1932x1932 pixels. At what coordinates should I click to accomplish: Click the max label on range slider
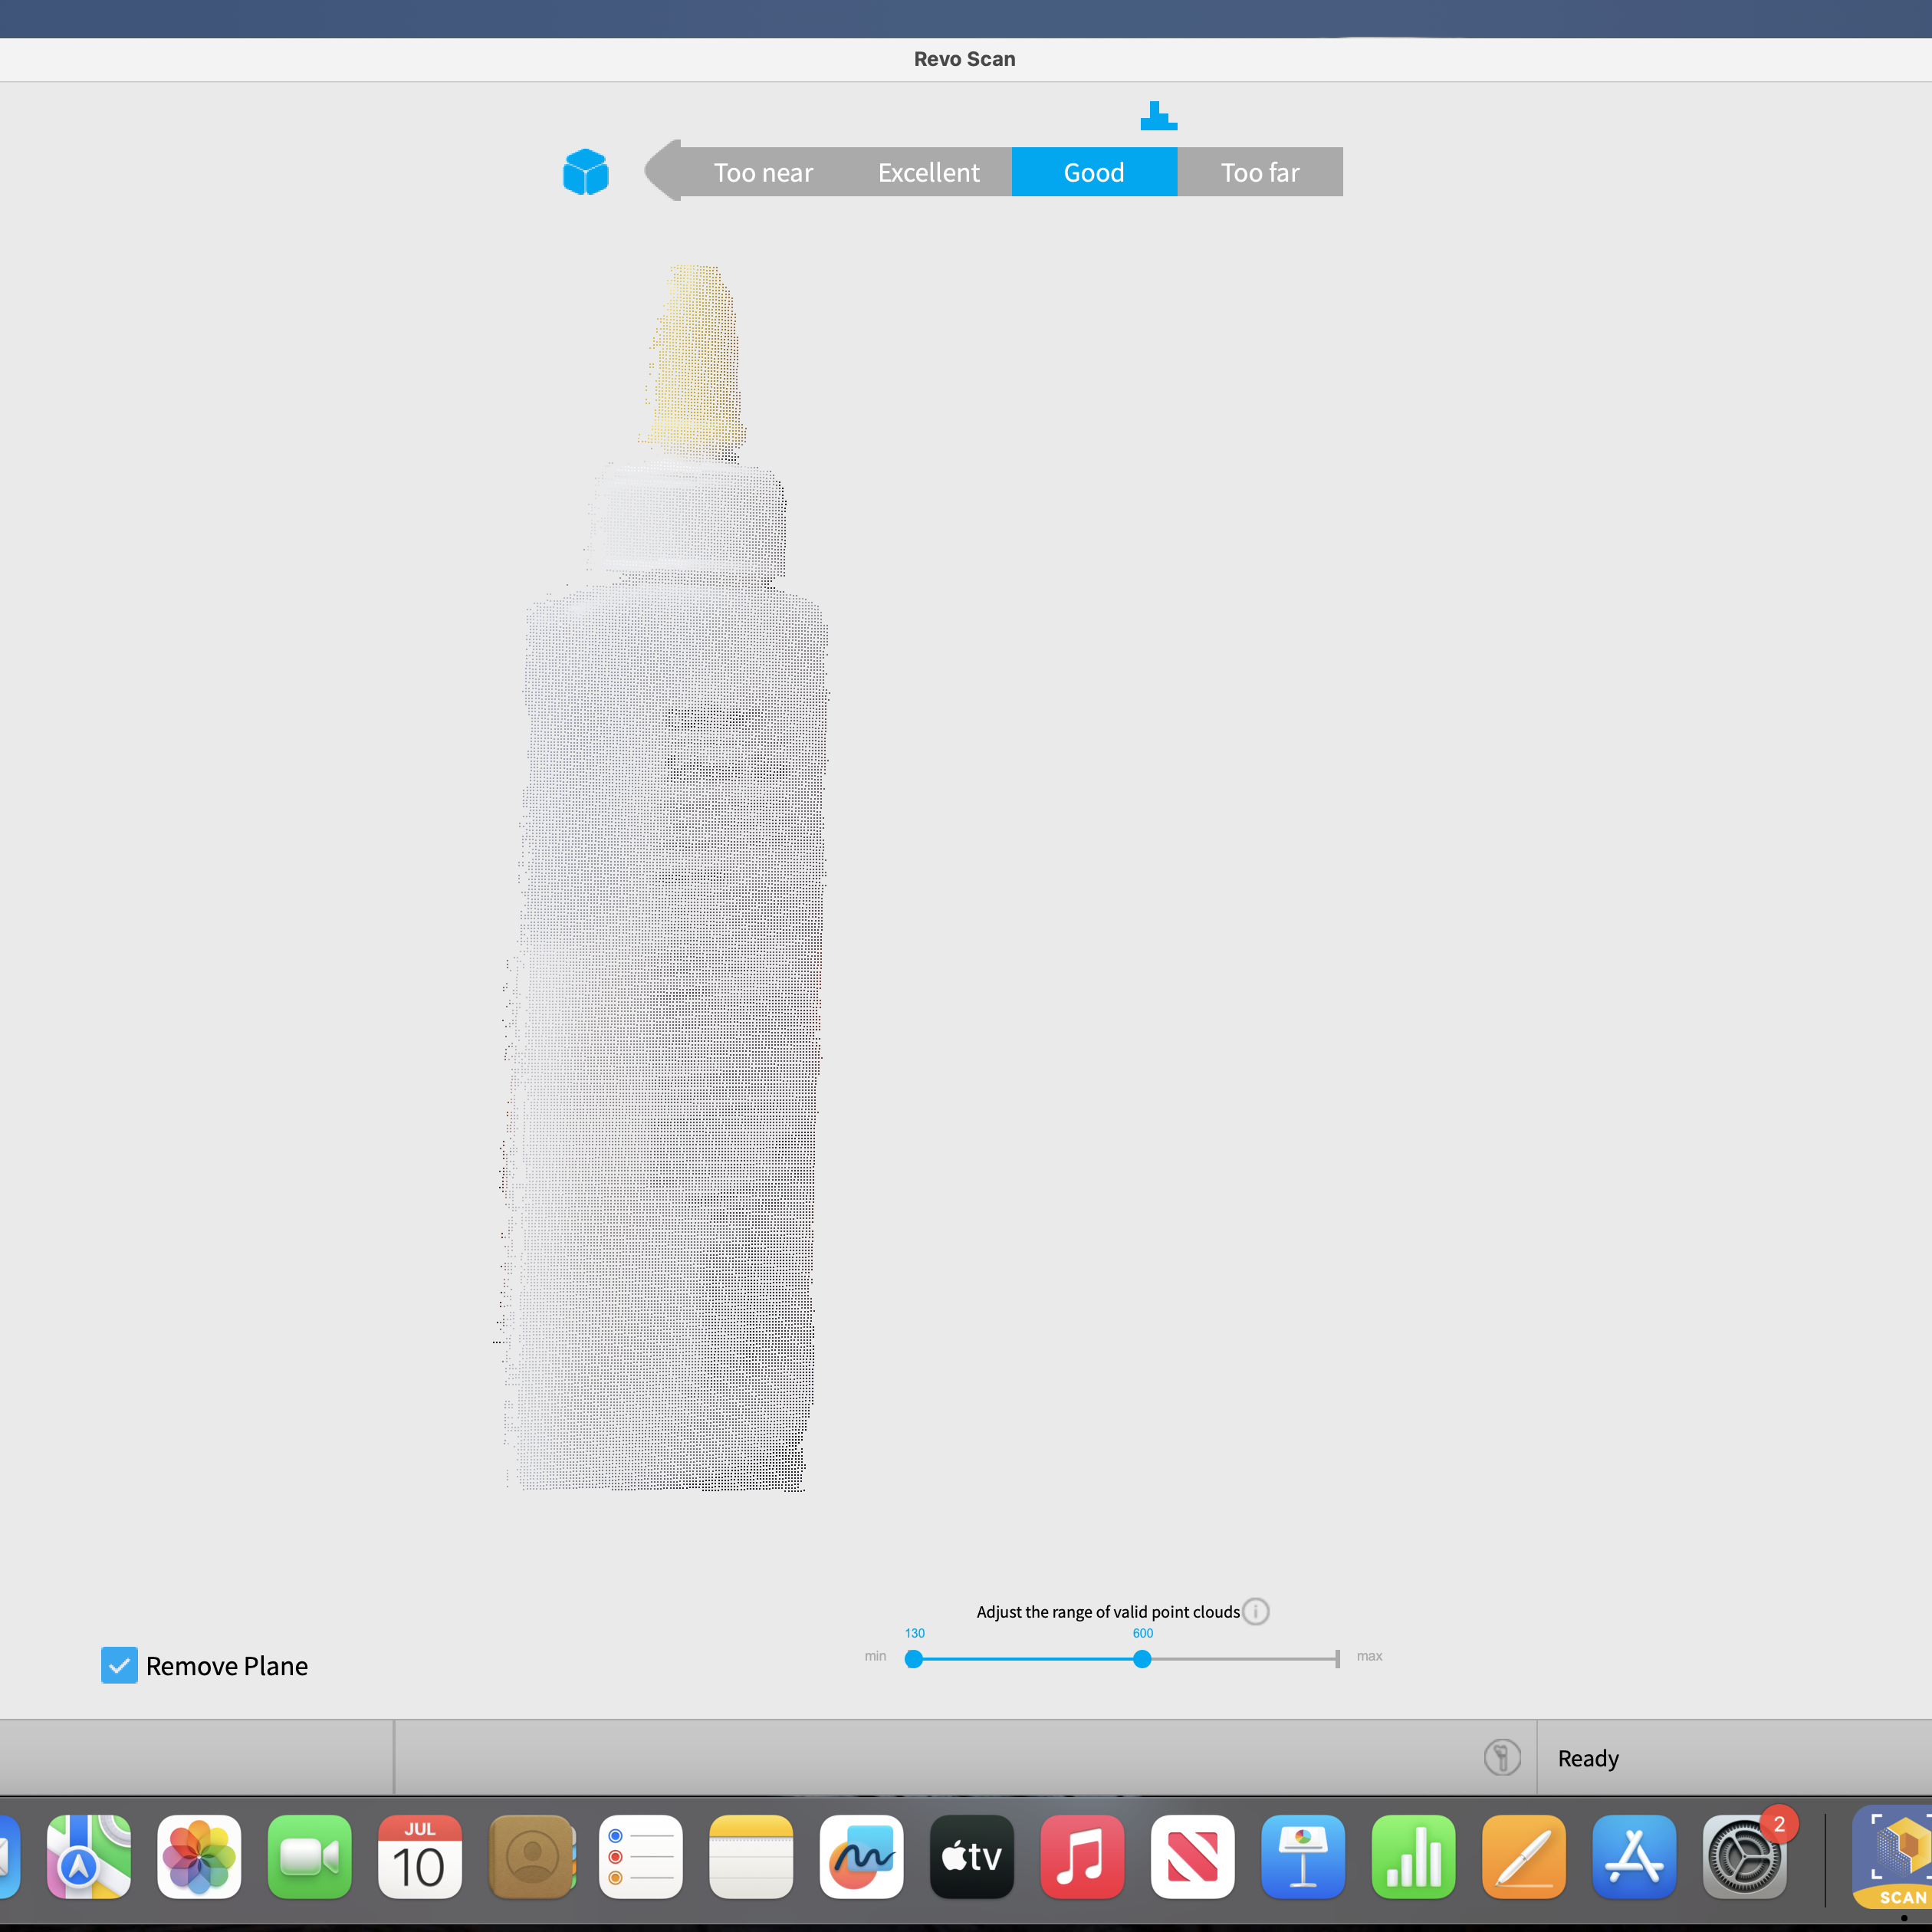1370,1656
